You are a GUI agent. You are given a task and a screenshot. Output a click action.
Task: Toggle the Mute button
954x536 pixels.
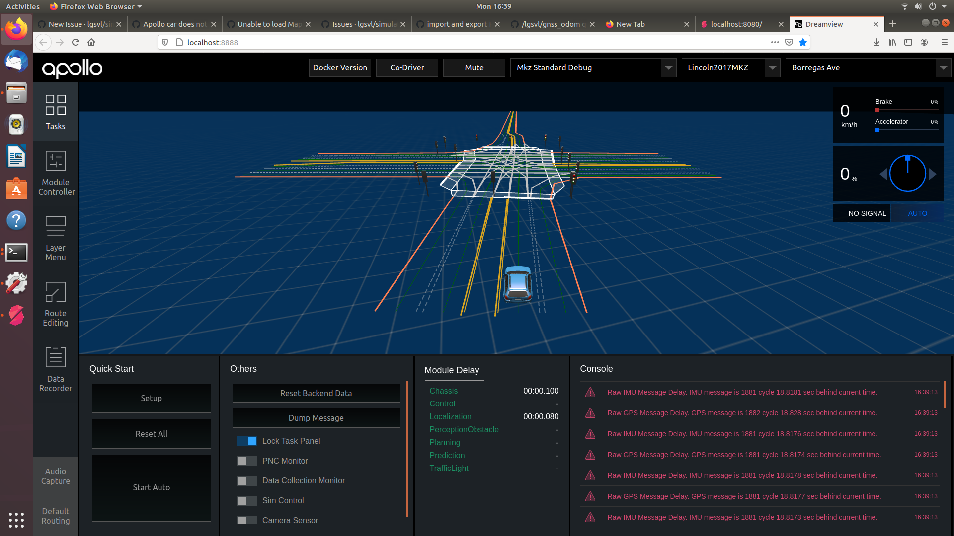tap(474, 67)
